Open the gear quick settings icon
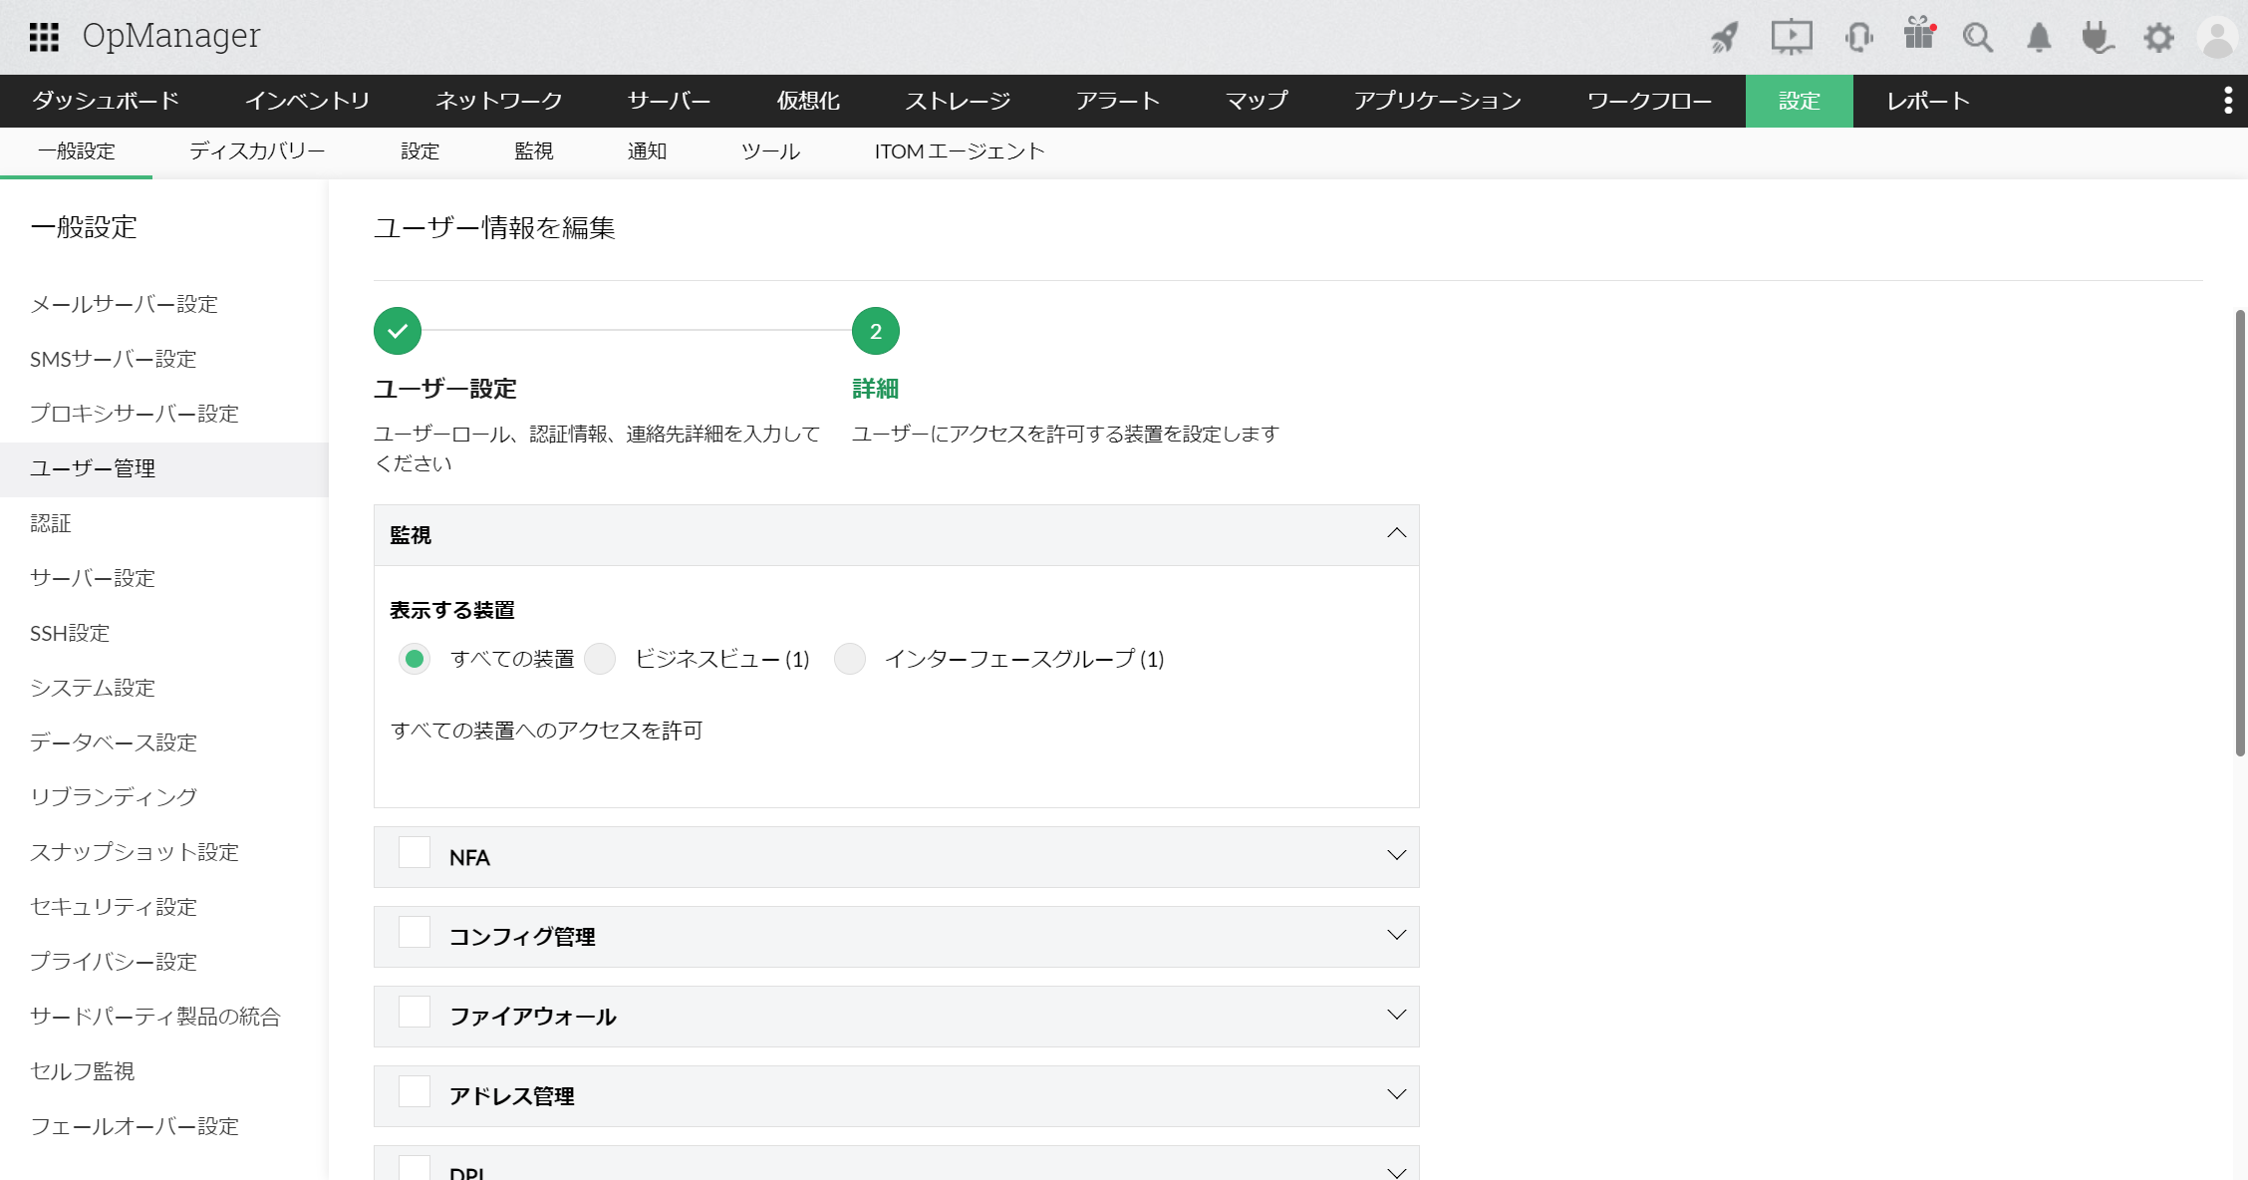This screenshot has width=2248, height=1180. 2158,38
